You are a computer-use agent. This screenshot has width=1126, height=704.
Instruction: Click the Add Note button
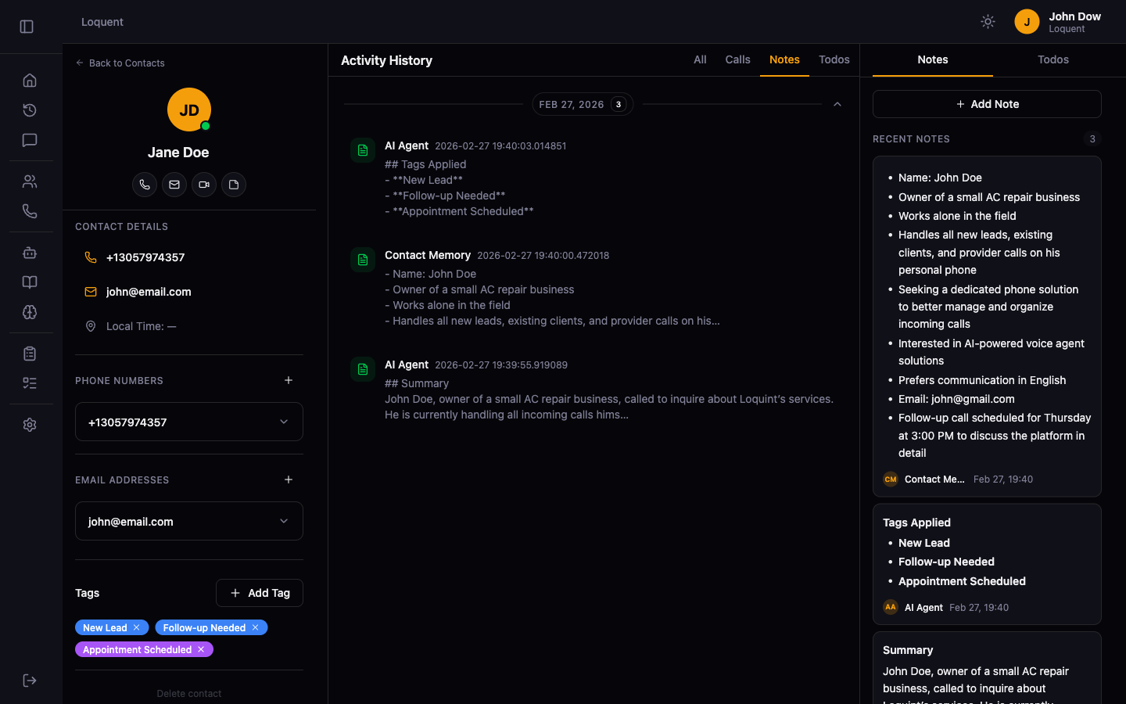pos(987,103)
